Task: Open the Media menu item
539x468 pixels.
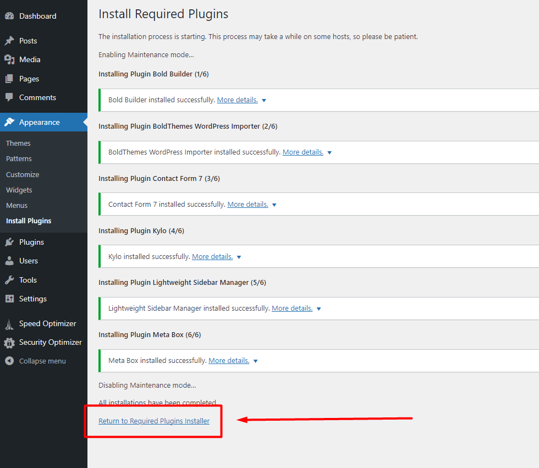Action: click(43, 60)
